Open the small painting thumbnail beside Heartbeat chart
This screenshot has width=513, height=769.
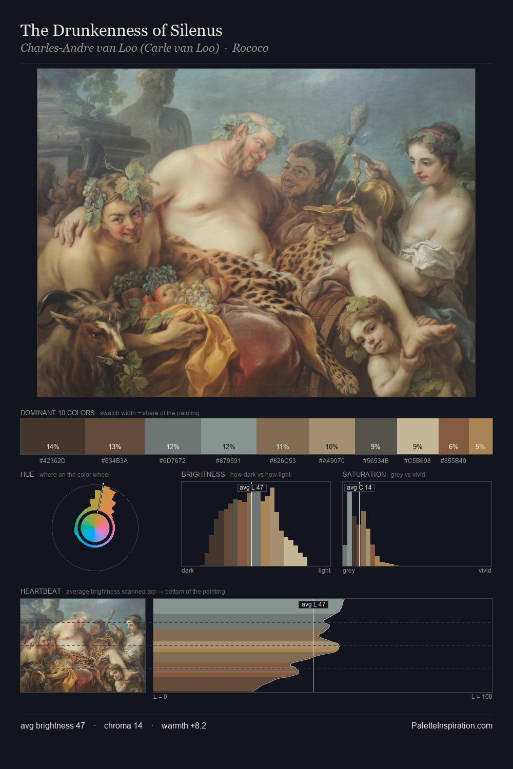[x=83, y=645]
